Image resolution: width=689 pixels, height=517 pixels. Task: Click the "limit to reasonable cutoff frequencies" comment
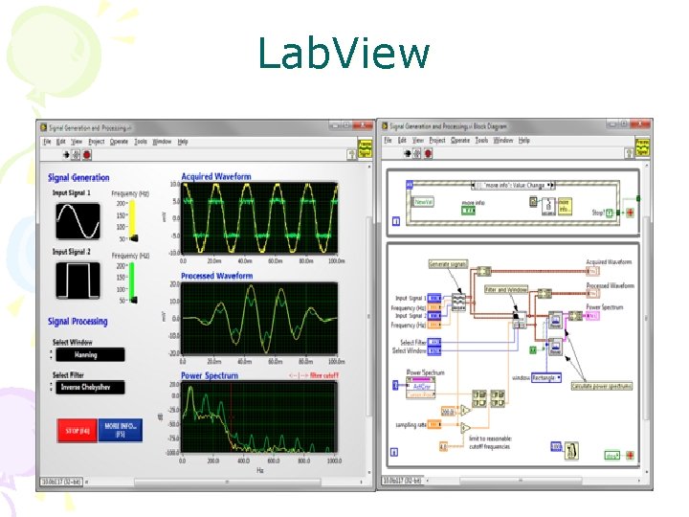click(490, 442)
